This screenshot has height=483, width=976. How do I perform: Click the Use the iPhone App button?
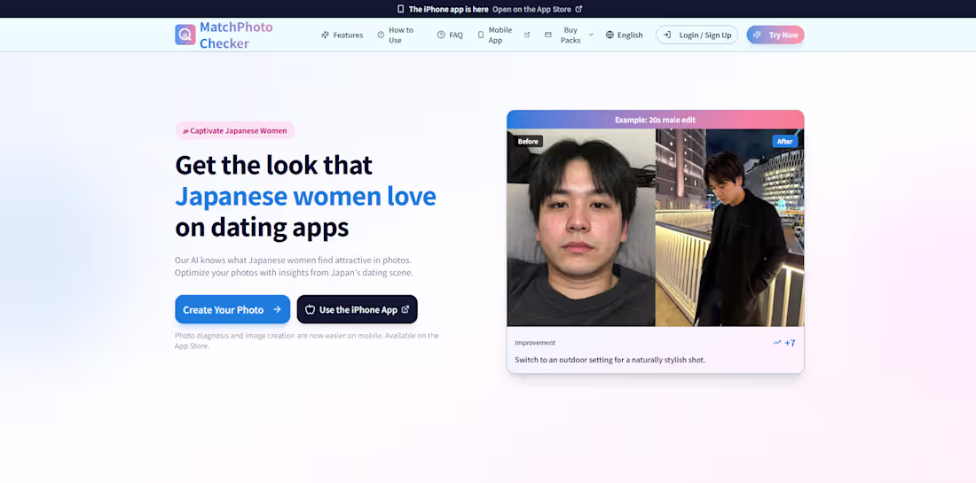point(358,309)
